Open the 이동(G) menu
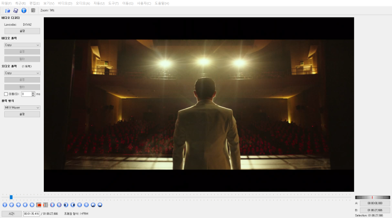 point(128,3)
